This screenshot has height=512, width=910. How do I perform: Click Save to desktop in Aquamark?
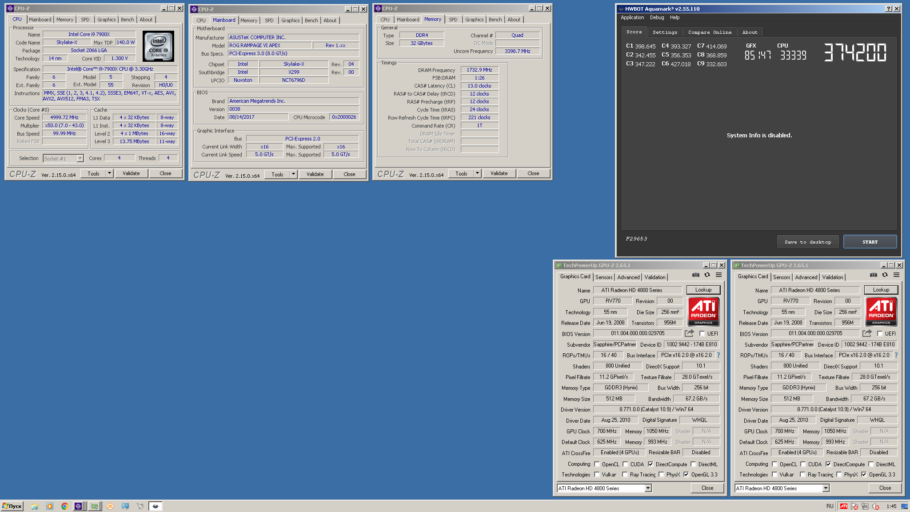point(808,242)
